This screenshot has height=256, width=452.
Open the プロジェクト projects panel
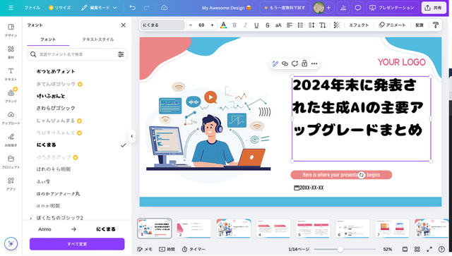tap(11, 161)
